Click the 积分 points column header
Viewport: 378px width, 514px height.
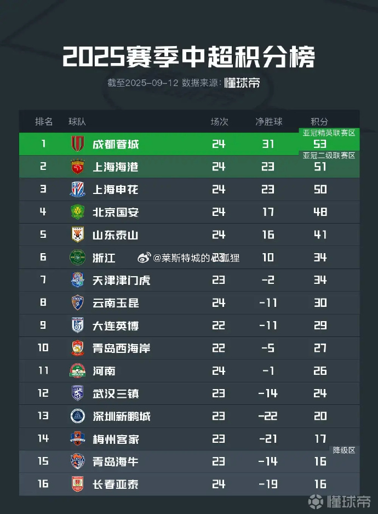click(x=319, y=122)
